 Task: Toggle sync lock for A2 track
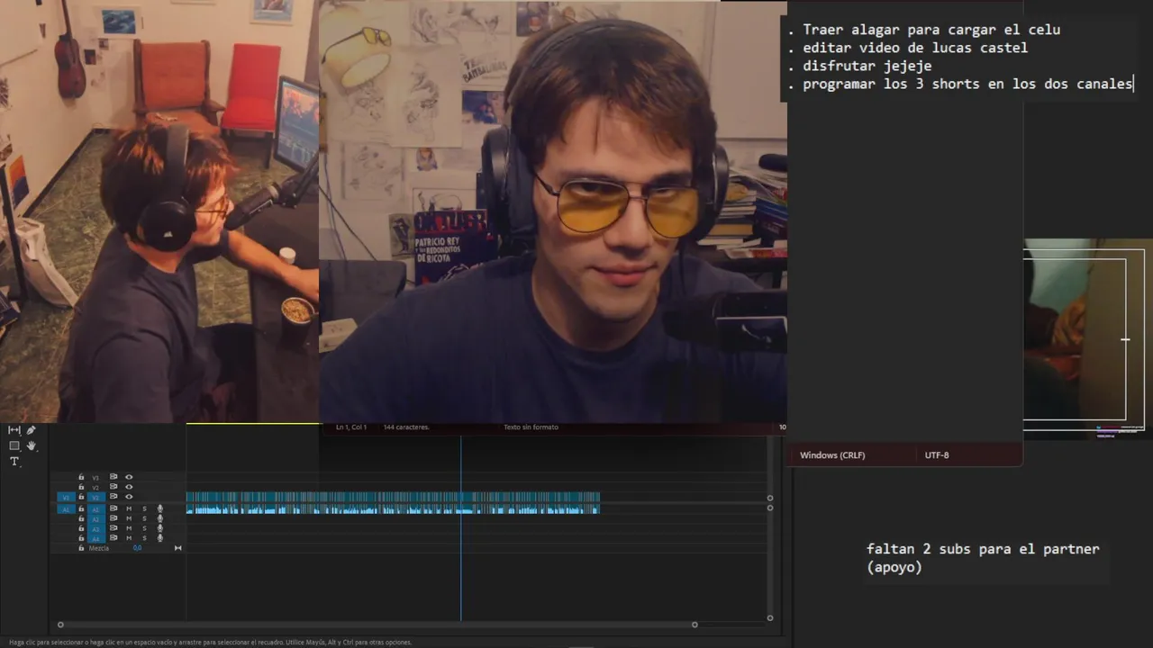tap(113, 518)
